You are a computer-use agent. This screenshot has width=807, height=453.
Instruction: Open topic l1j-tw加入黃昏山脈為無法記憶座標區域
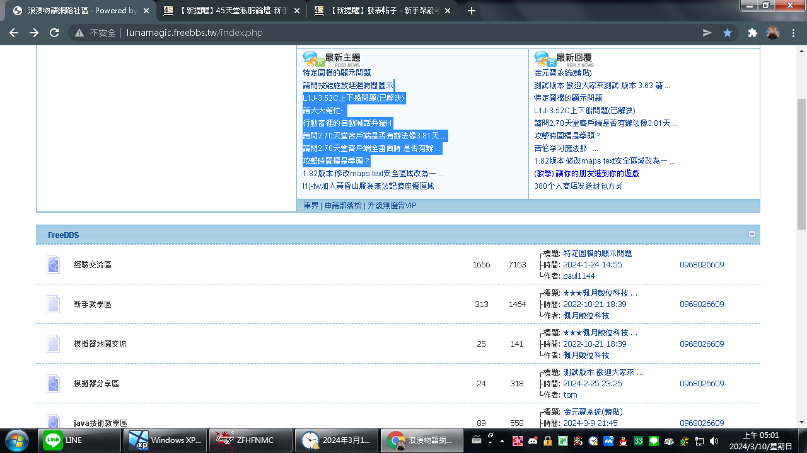coord(368,186)
